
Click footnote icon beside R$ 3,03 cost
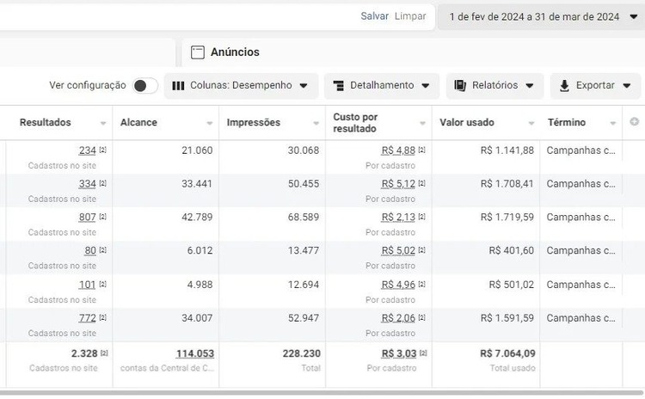click(x=422, y=353)
